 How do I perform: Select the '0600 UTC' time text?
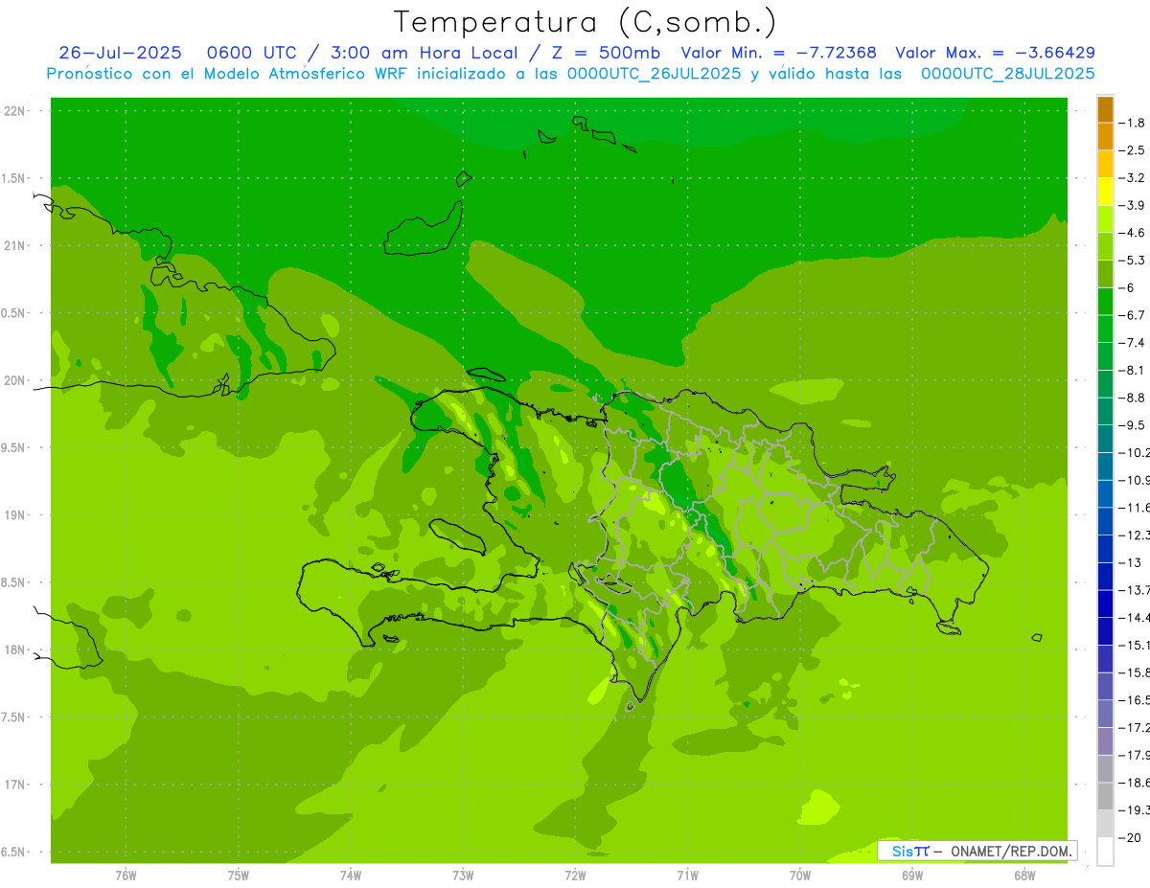(251, 53)
